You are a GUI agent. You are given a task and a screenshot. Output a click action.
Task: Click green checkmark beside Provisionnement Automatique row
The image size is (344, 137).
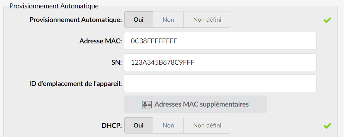coord(327,20)
